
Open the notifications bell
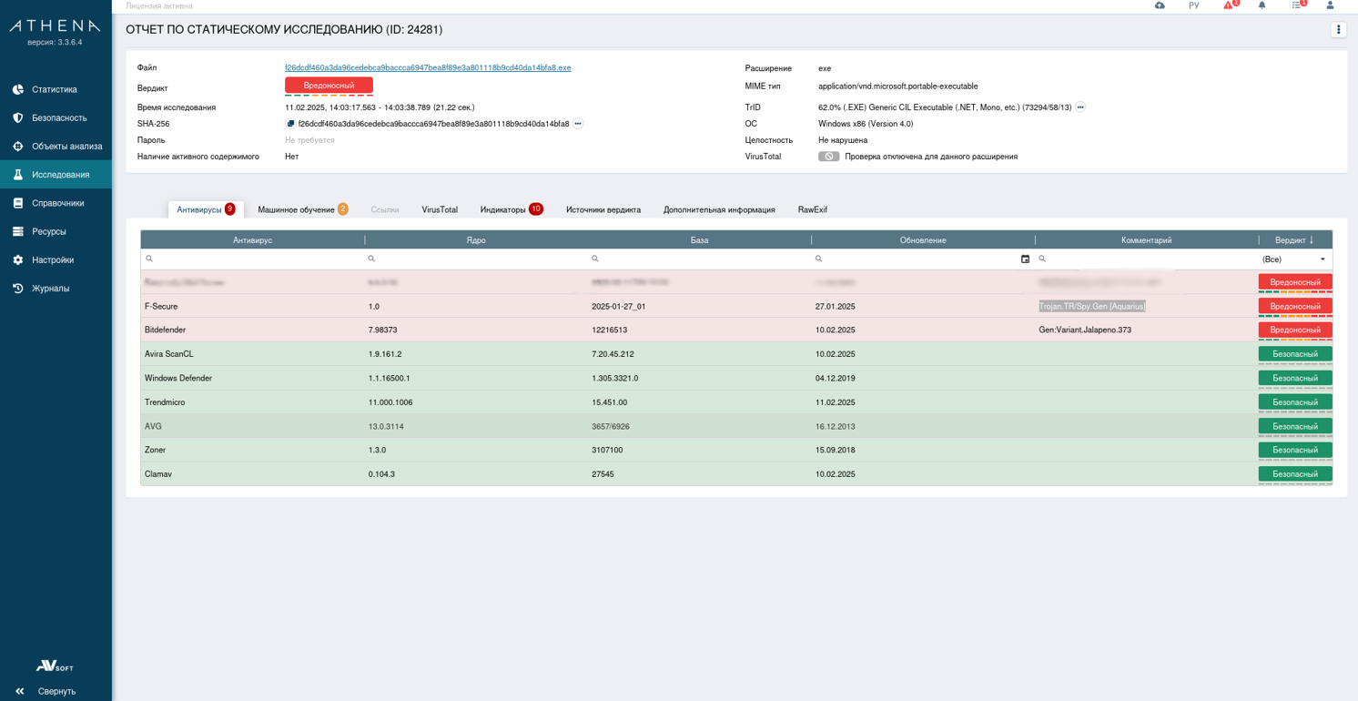click(x=1262, y=5)
